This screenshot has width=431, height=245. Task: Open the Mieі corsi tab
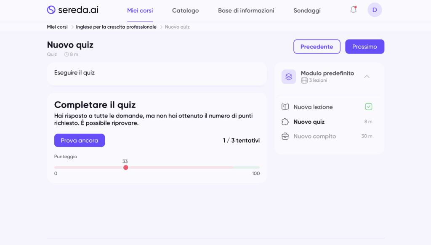pyautogui.click(x=140, y=11)
